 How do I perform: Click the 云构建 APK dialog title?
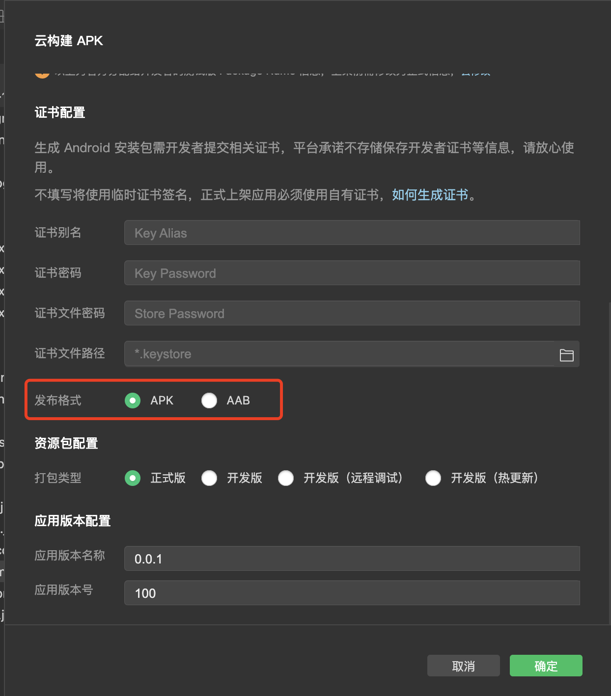(x=69, y=41)
